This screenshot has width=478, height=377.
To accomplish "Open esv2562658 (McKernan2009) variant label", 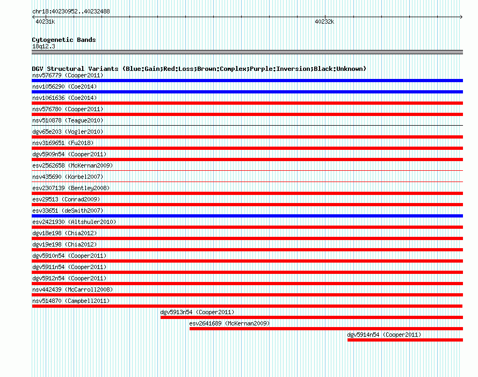I will 73,165.
